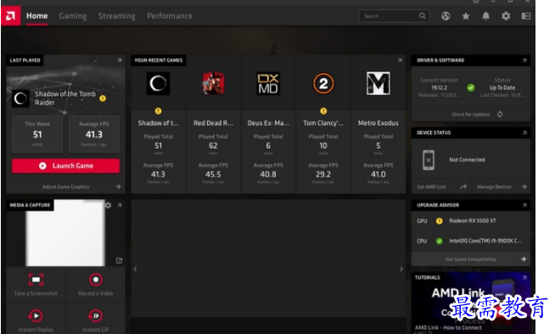Image resolution: width=555 pixels, height=334 pixels.
Task: Open the Performance tab
Action: point(170,16)
